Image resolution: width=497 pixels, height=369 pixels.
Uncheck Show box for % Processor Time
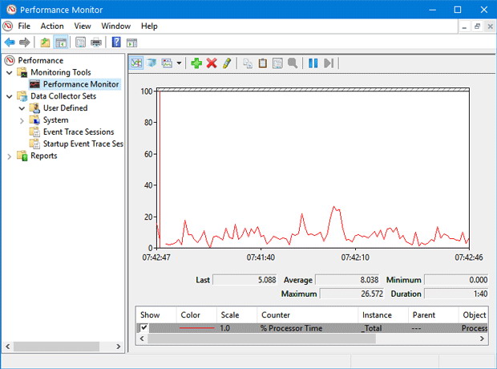[x=143, y=328]
